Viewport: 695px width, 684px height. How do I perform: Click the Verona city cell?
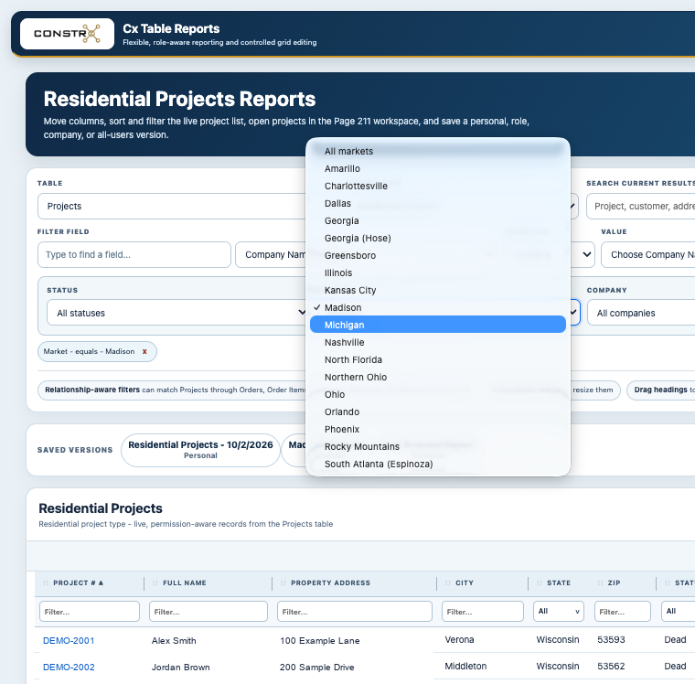[459, 640]
